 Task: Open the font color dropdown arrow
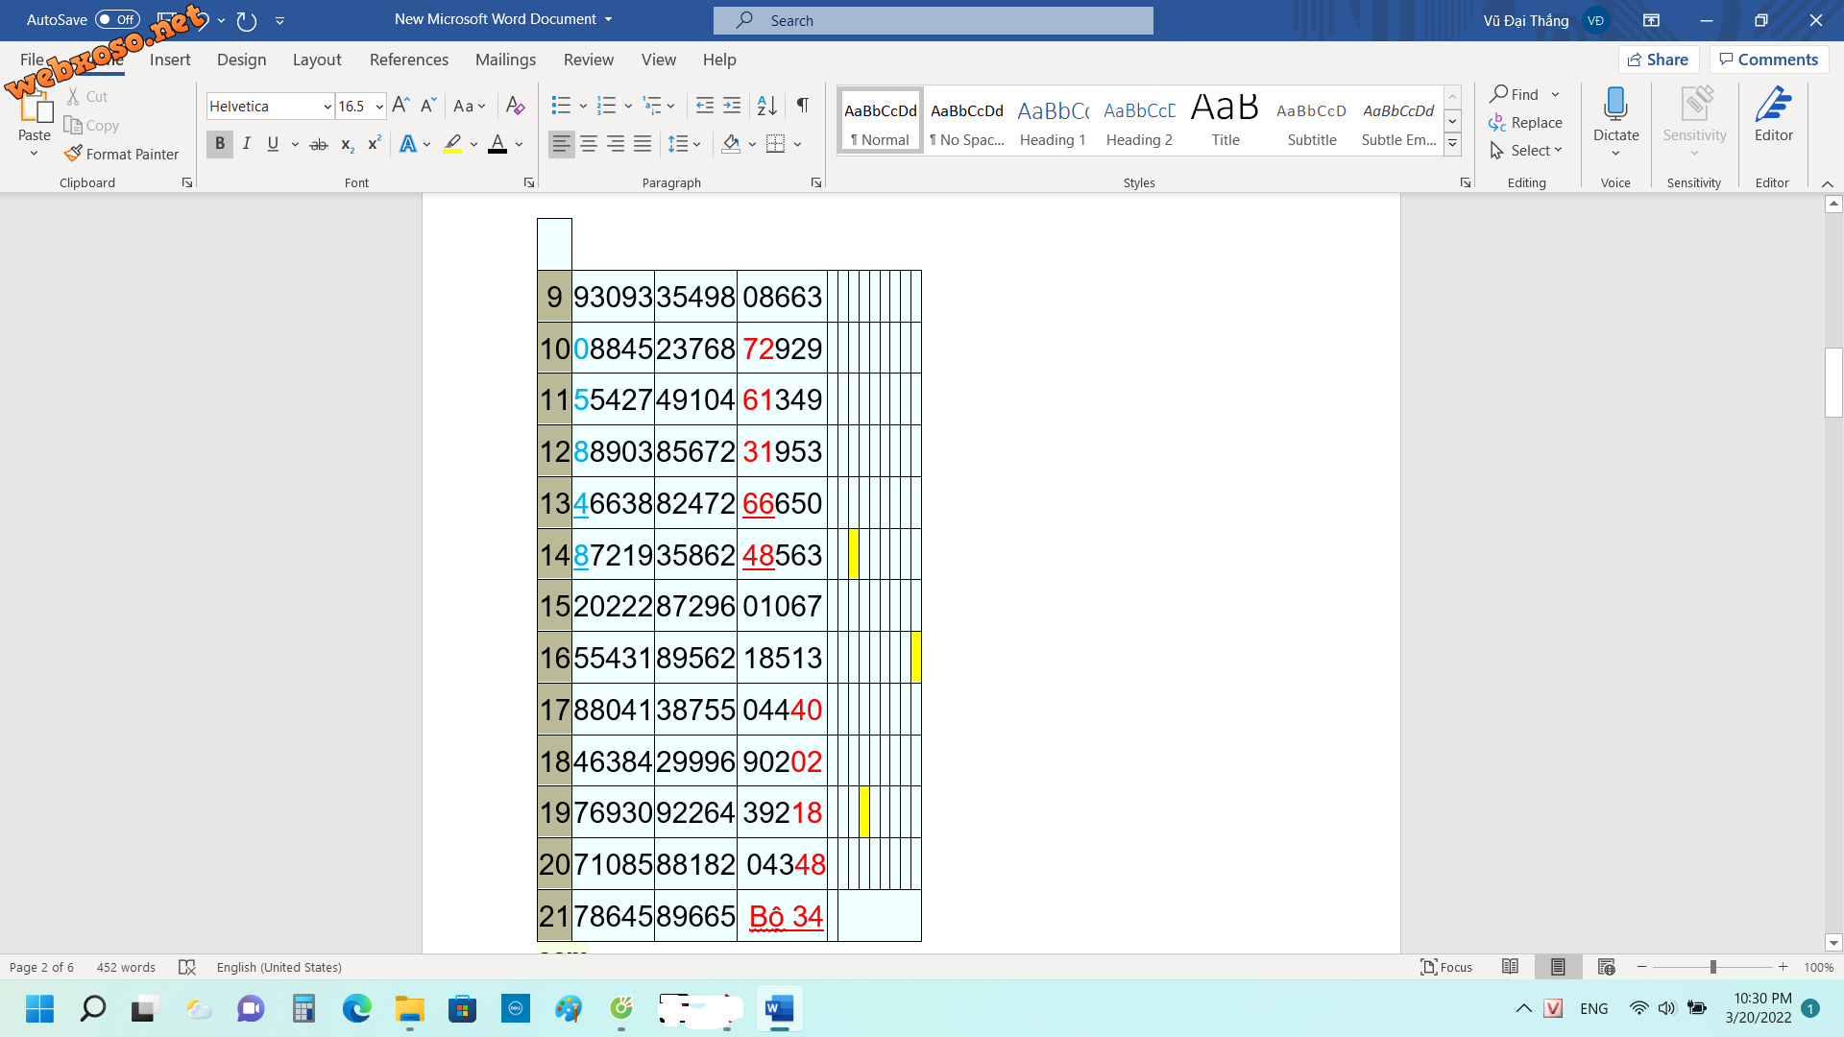pyautogui.click(x=520, y=144)
